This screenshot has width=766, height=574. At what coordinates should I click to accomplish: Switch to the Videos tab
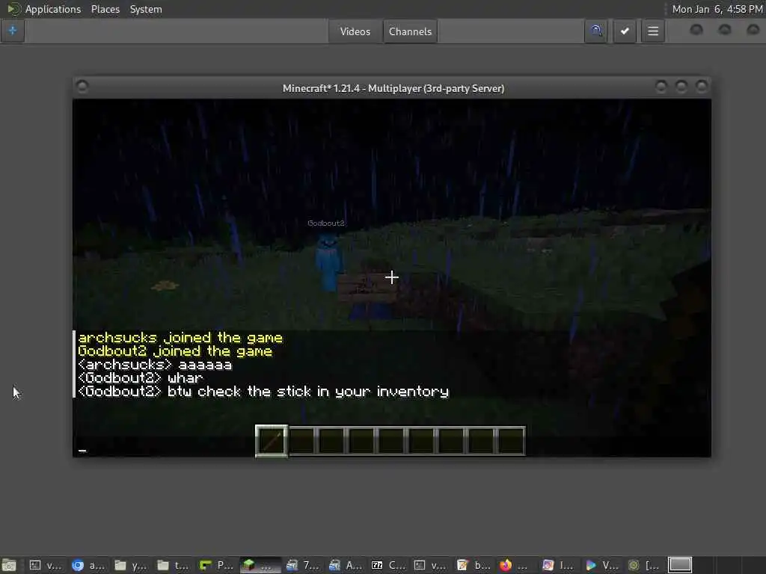point(355,31)
